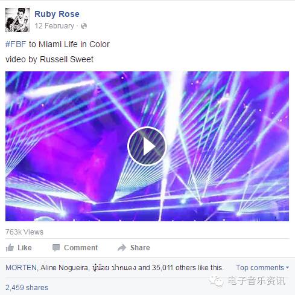
Task: Click the Like button text
Action: (25, 248)
